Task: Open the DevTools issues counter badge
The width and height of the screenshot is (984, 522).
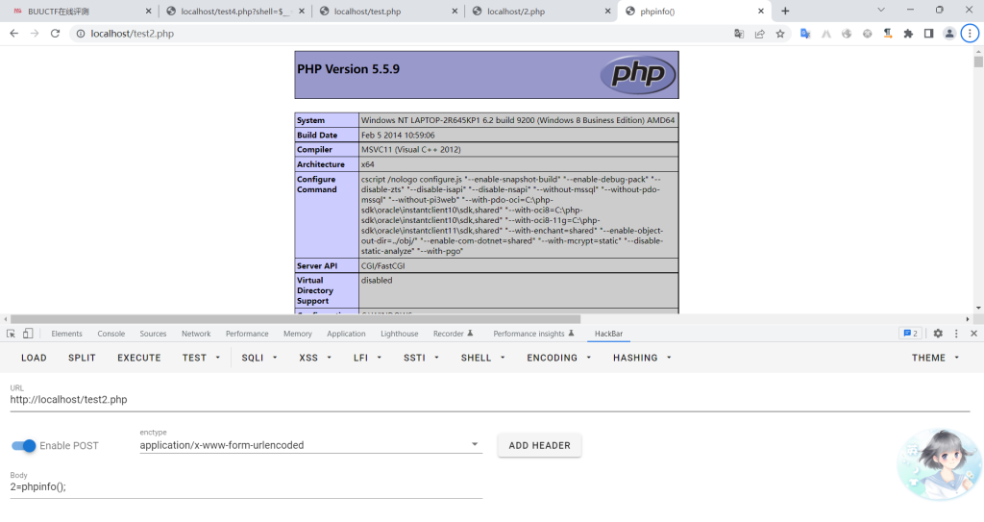Action: point(909,334)
